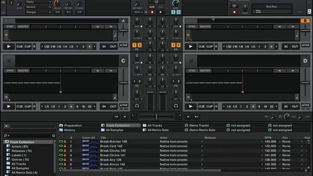Open loop recorder MAIN source dropdown
This screenshot has height=176, width=313.
click(x=138, y=12)
